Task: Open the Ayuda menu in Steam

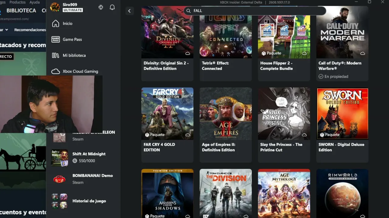Action: tap(35, 2)
